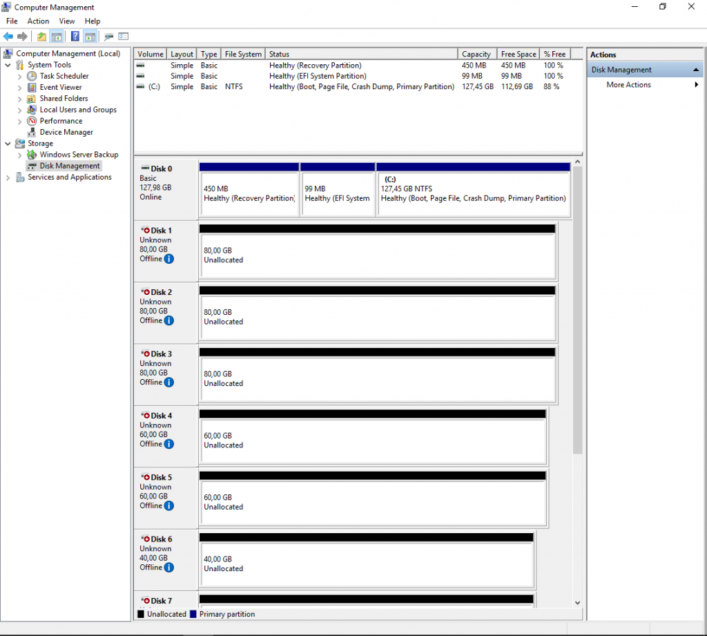
Task: Click the export list folder icon
Action: 41,36
